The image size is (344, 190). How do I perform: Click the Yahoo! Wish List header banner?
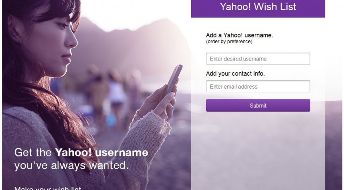[258, 8]
